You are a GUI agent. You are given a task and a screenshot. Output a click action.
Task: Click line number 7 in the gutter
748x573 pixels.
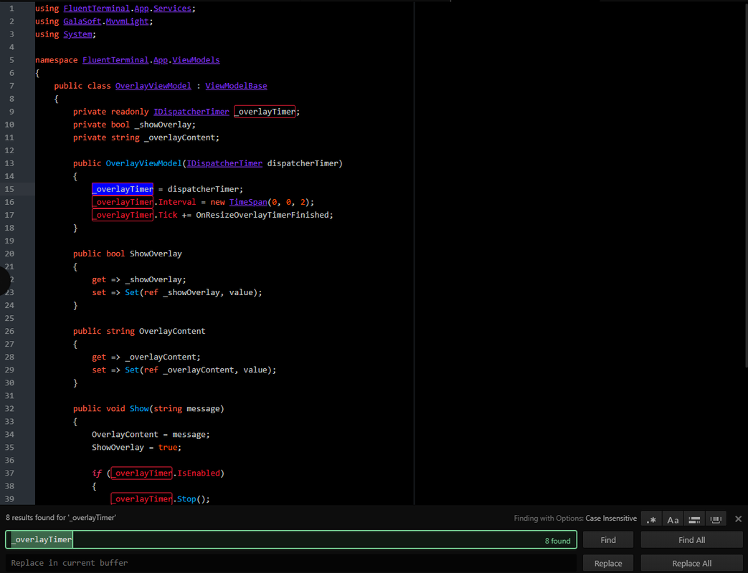(12, 86)
